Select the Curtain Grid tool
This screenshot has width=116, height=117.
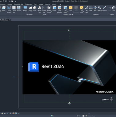pos(14,9)
